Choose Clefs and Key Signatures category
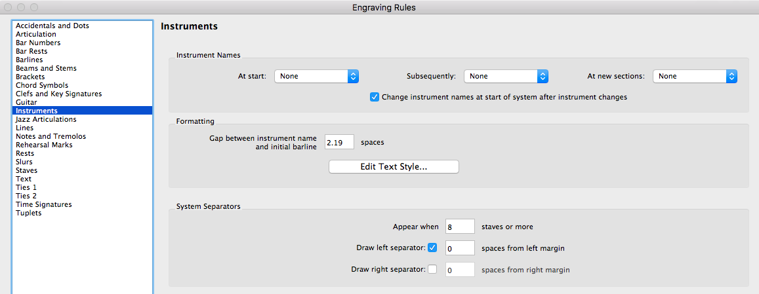Image resolution: width=759 pixels, height=294 pixels. point(58,94)
